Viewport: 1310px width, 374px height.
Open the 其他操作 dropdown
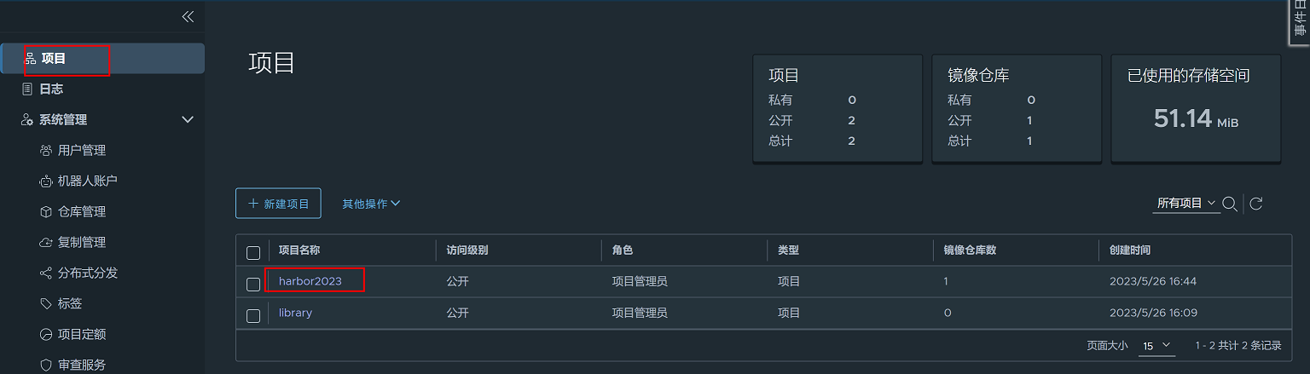[371, 204]
